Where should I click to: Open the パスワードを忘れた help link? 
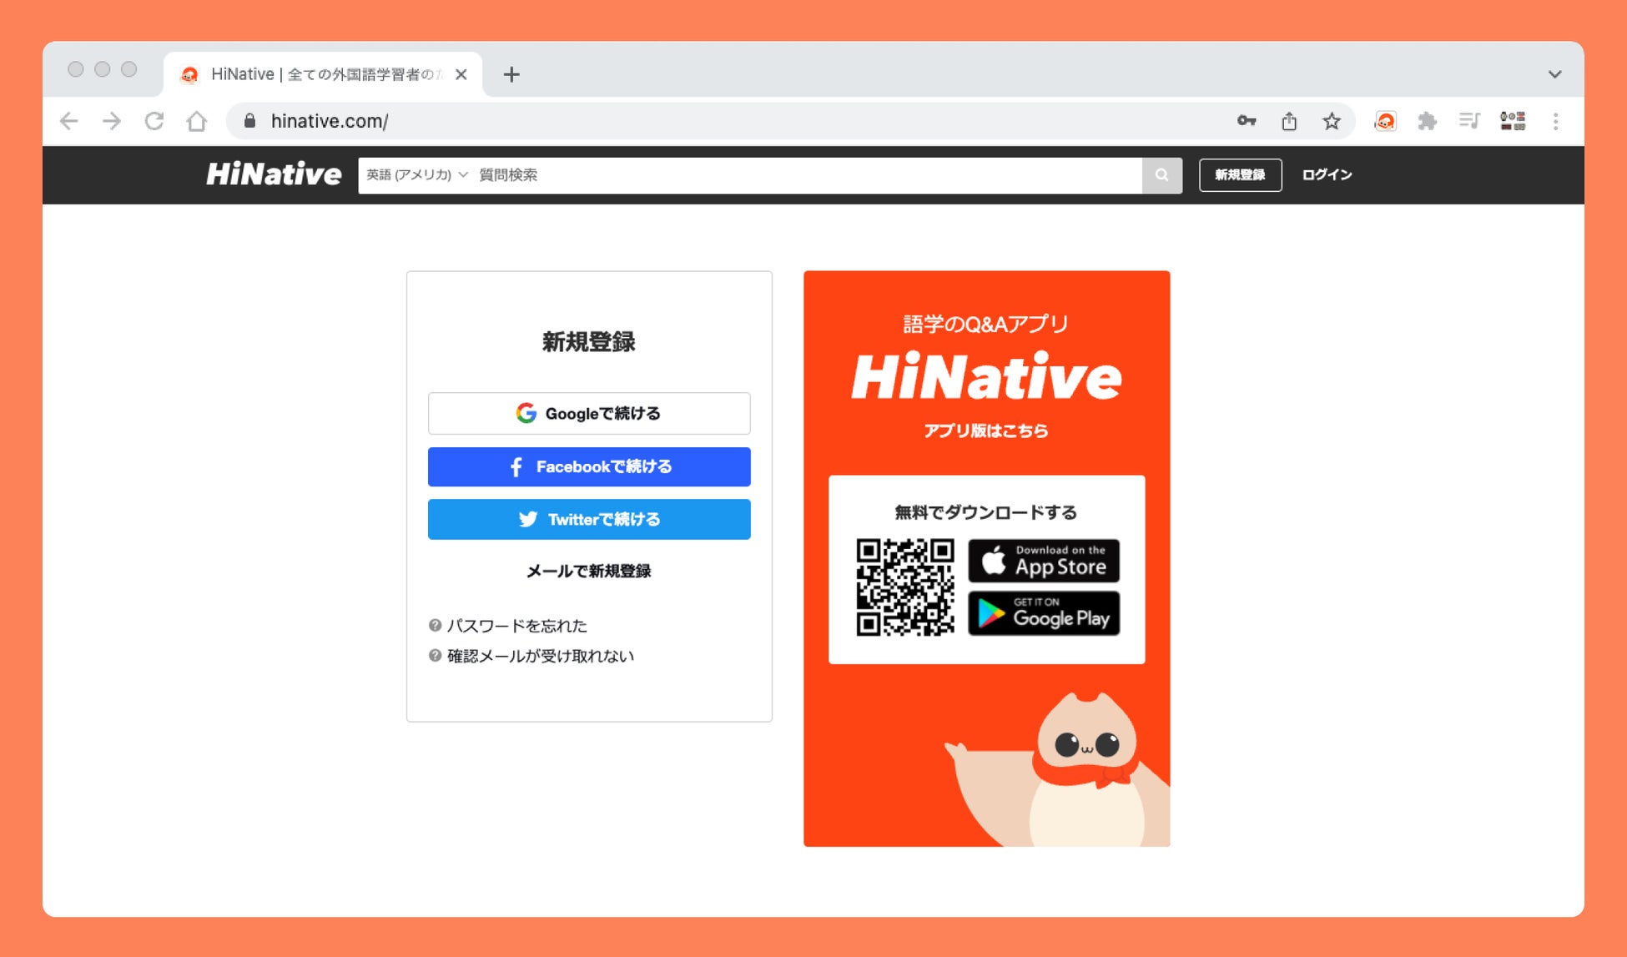click(x=516, y=626)
